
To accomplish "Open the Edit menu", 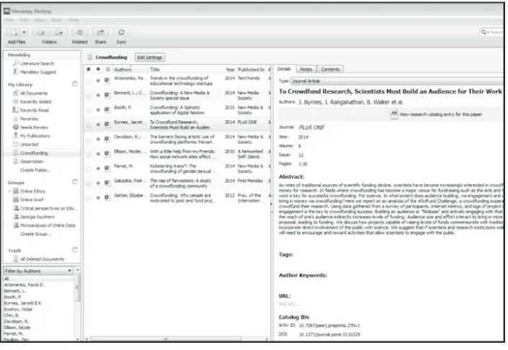I will click(x=24, y=20).
